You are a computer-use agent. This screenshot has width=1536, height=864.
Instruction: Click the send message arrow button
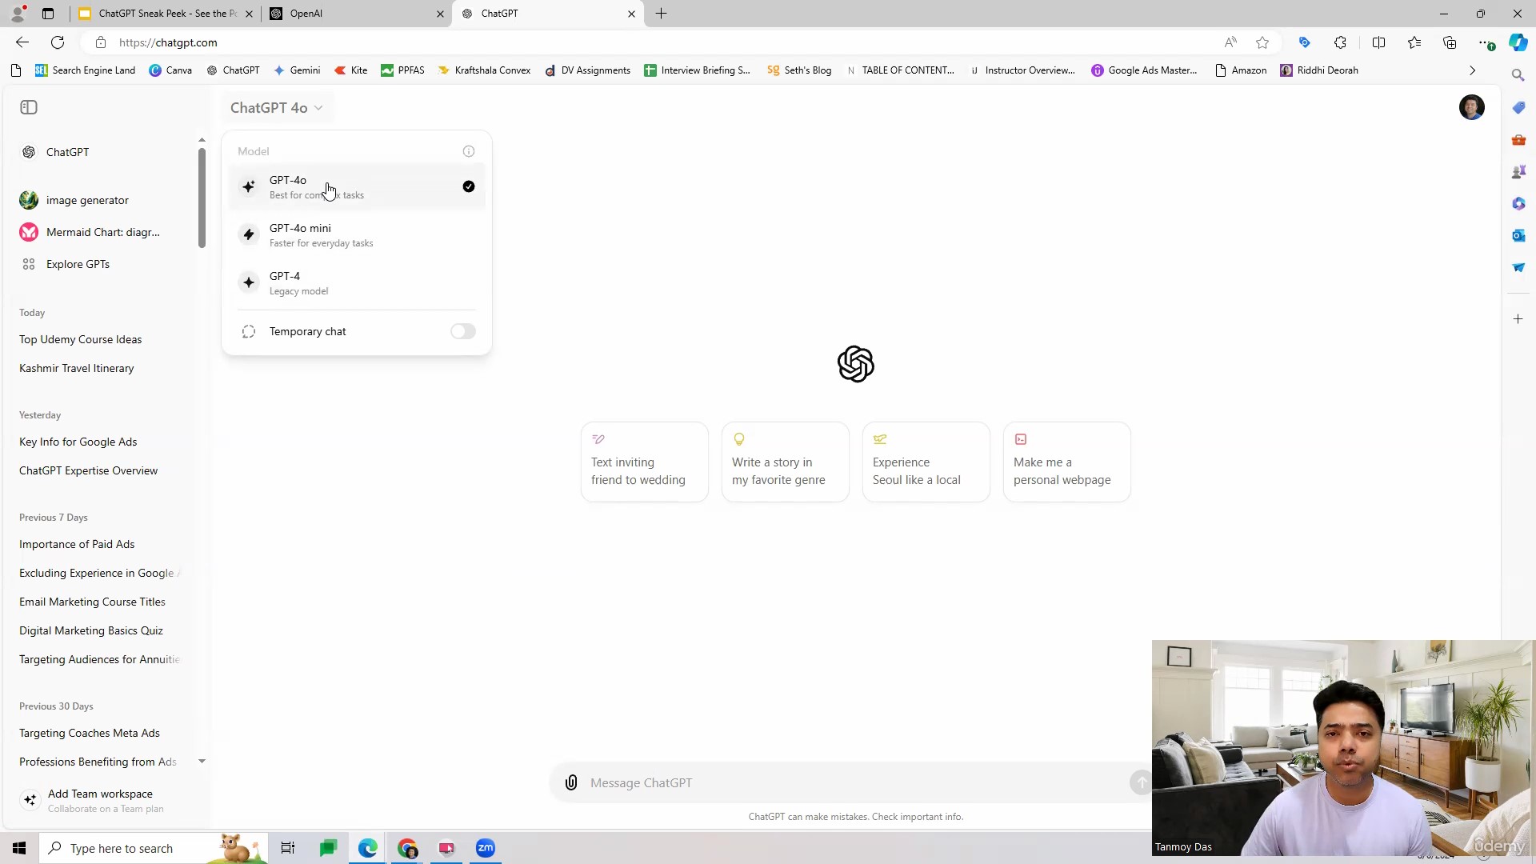click(x=1141, y=782)
